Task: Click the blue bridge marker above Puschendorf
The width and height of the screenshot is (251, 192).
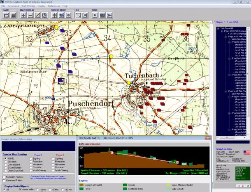Action: coord(53,99)
